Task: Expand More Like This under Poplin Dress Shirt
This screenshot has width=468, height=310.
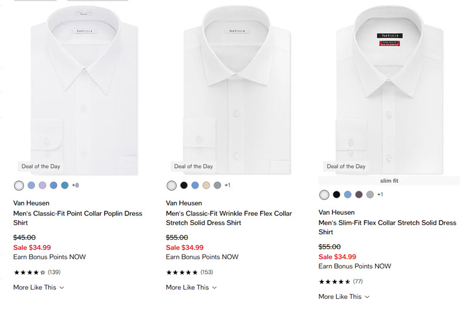Action: pos(39,287)
